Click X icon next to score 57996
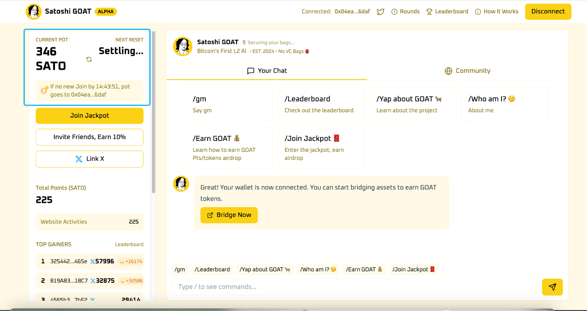Viewport: 587px width, 311px height. click(x=92, y=261)
